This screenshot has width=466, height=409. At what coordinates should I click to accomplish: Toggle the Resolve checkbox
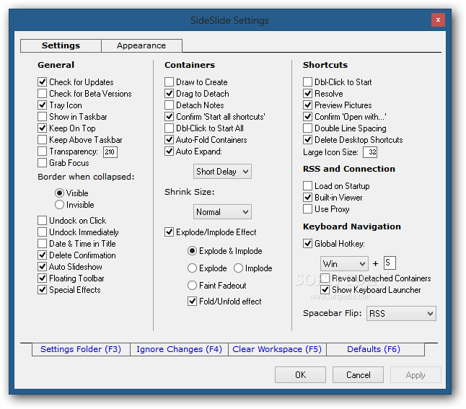[307, 93]
